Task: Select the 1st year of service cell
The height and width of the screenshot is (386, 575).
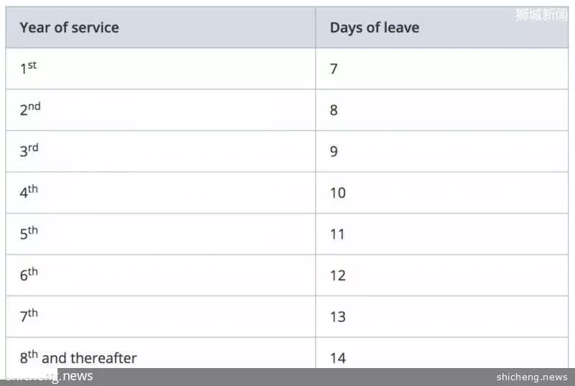Action: 160,68
